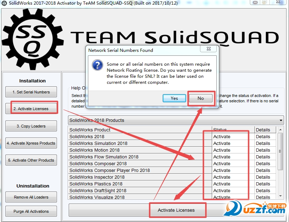This screenshot has width=289, height=222.
Task: Open Details for SolidWorks 2018
Action: pos(265,137)
